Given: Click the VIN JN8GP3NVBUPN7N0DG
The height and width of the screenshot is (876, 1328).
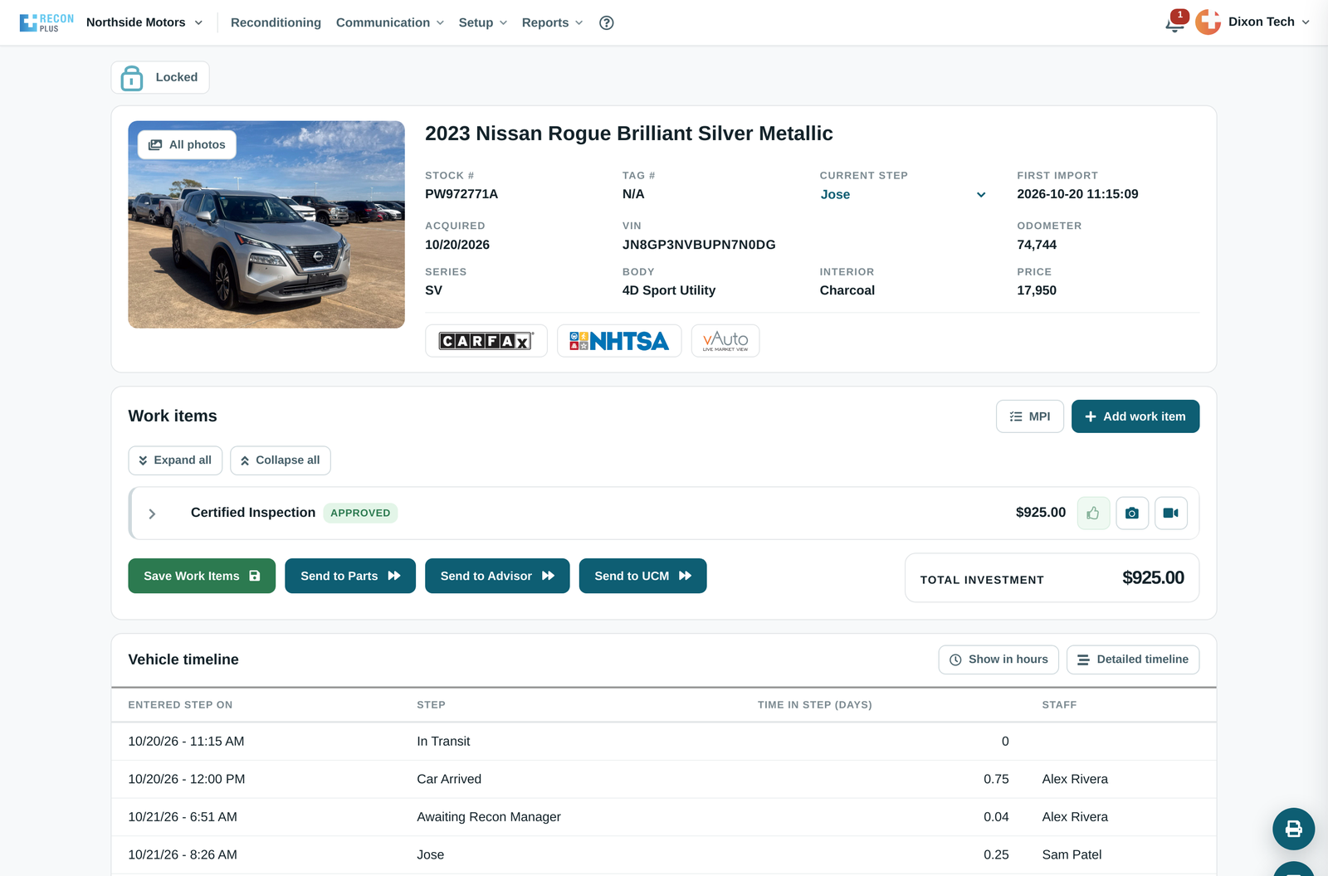Looking at the screenshot, I should point(699,245).
